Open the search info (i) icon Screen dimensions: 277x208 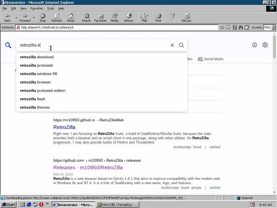[x=255, y=45]
